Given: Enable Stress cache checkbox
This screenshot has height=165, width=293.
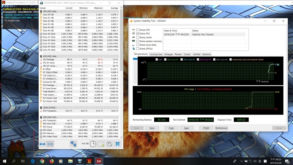Looking at the screenshot, I should (x=138, y=37).
